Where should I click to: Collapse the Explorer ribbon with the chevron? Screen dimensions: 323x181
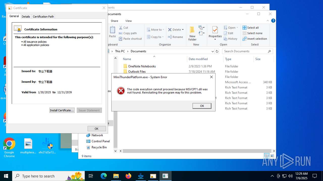[x=268, y=21]
